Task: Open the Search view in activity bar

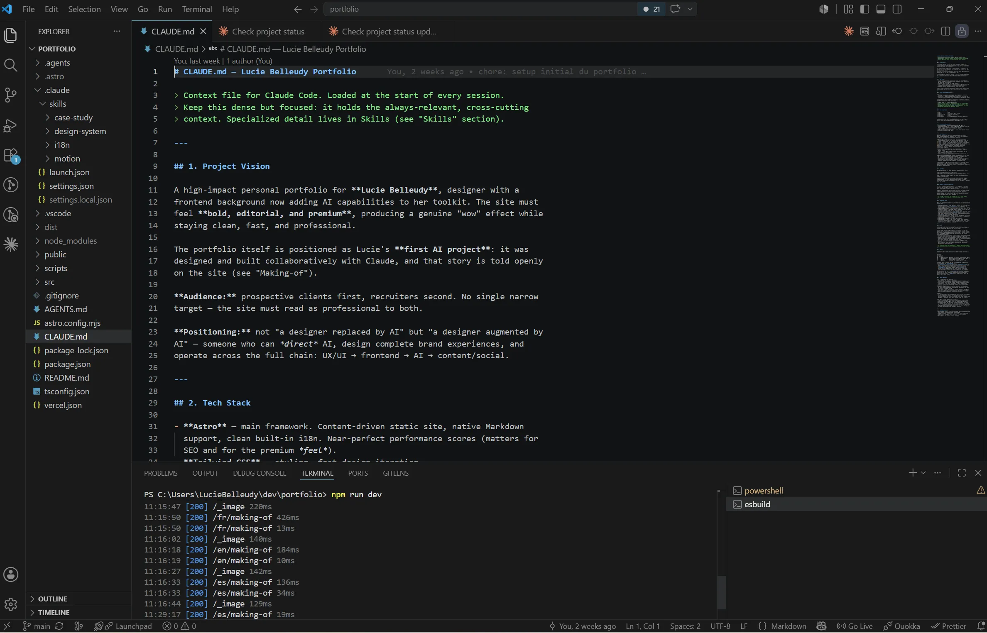Action: click(x=11, y=65)
